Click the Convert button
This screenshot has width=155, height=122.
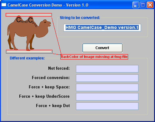(102, 48)
